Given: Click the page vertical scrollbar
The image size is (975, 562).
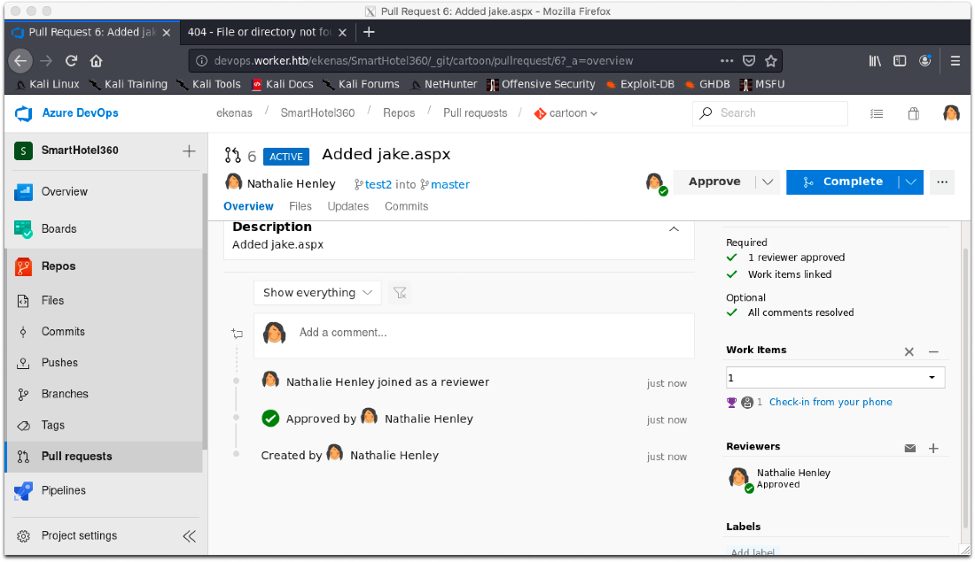Looking at the screenshot, I should (965, 389).
